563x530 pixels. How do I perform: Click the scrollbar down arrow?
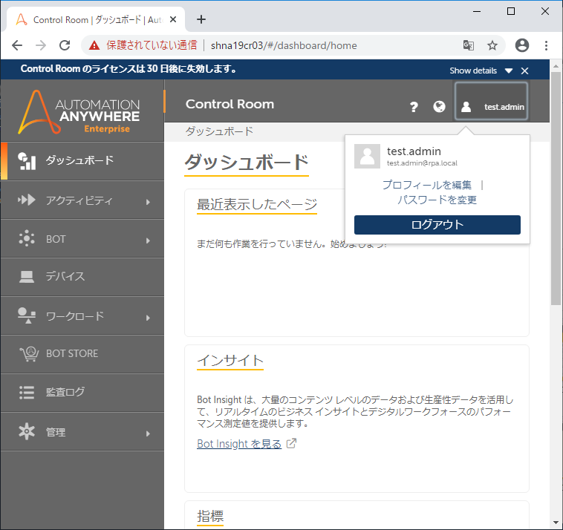pyautogui.click(x=556, y=523)
